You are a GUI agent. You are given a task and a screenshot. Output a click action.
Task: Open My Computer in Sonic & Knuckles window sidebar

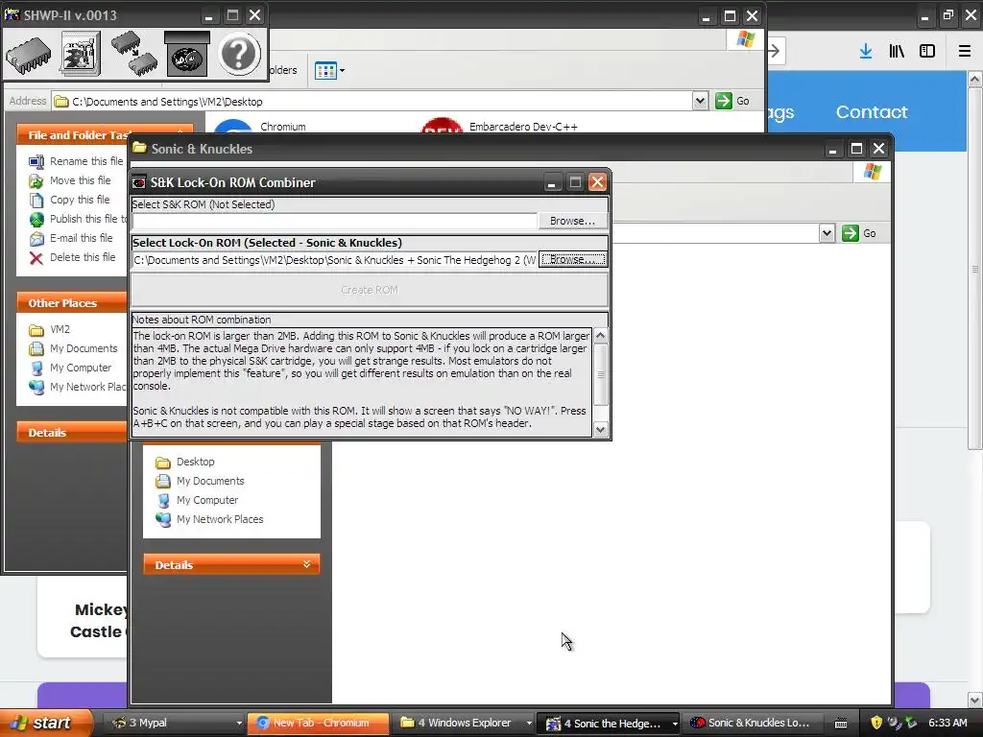tap(207, 500)
